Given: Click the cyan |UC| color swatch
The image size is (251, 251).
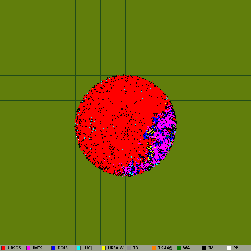Looking at the screenshot, I should point(79,248).
